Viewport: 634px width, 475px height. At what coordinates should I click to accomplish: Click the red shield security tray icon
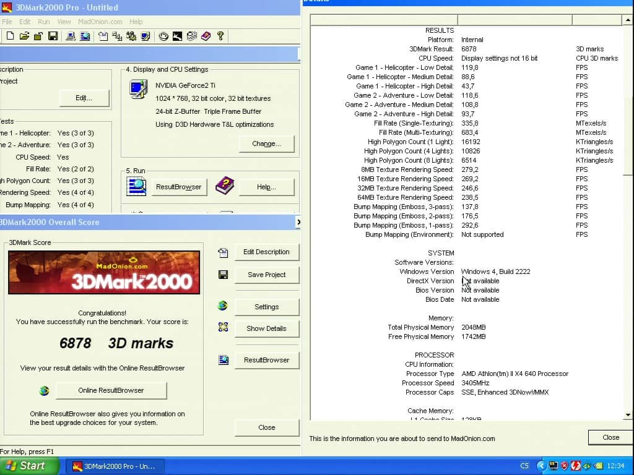[x=565, y=466]
